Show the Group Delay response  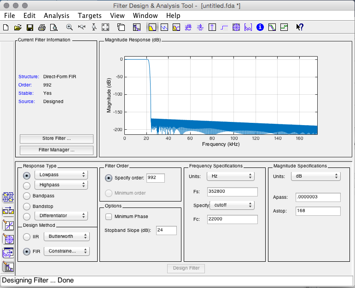point(188,28)
